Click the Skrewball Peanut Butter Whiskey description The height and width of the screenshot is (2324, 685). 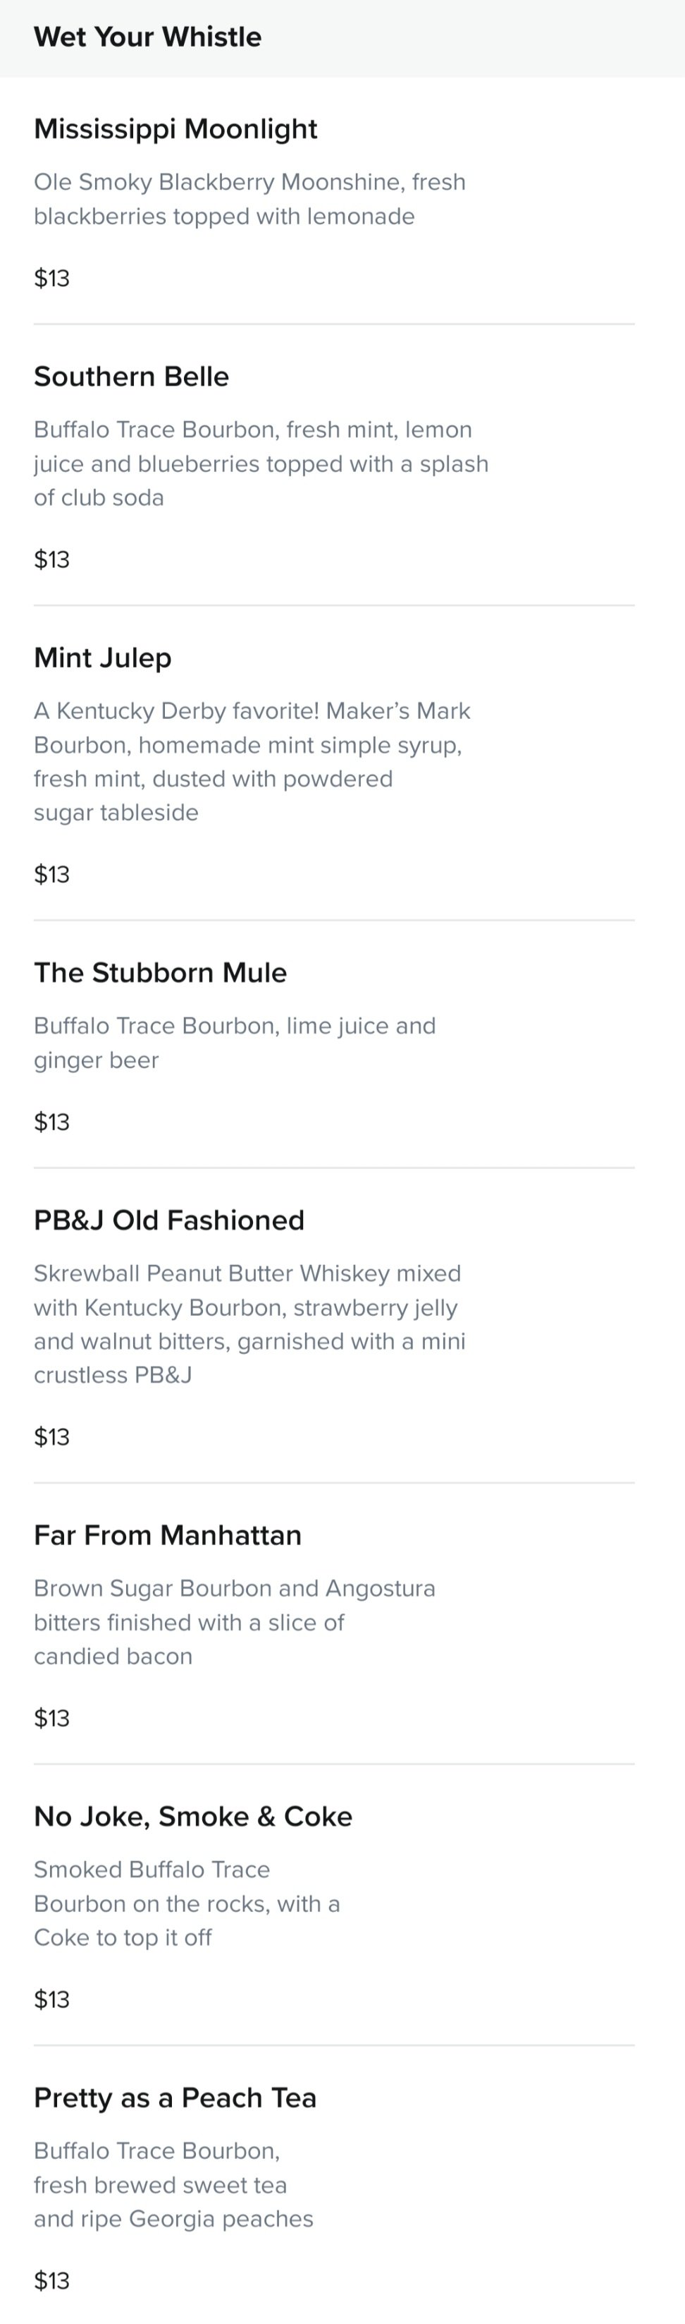(x=249, y=1324)
